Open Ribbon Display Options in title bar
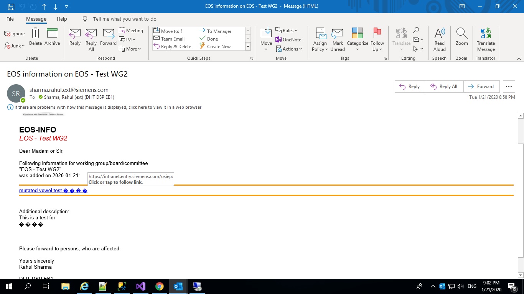Viewport: 524px width, 294px height. (x=462, y=6)
